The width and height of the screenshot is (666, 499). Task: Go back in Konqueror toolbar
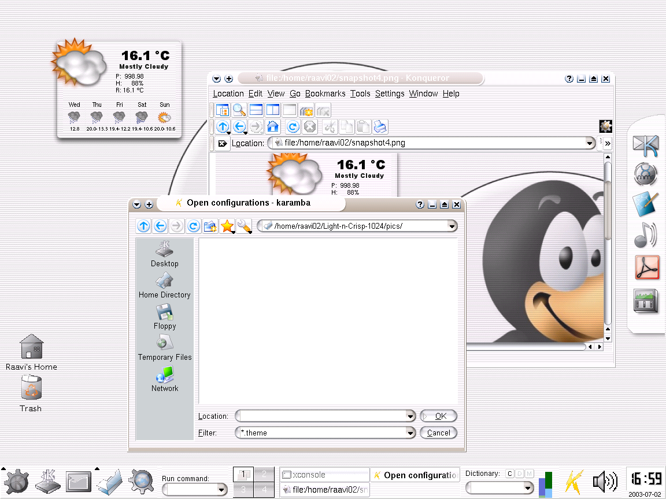coord(239,126)
